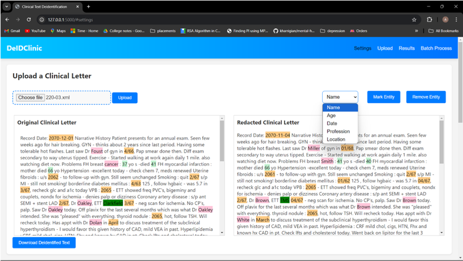Go back using the browser back arrow
Image resolution: width=463 pixels, height=261 pixels.
point(7,20)
